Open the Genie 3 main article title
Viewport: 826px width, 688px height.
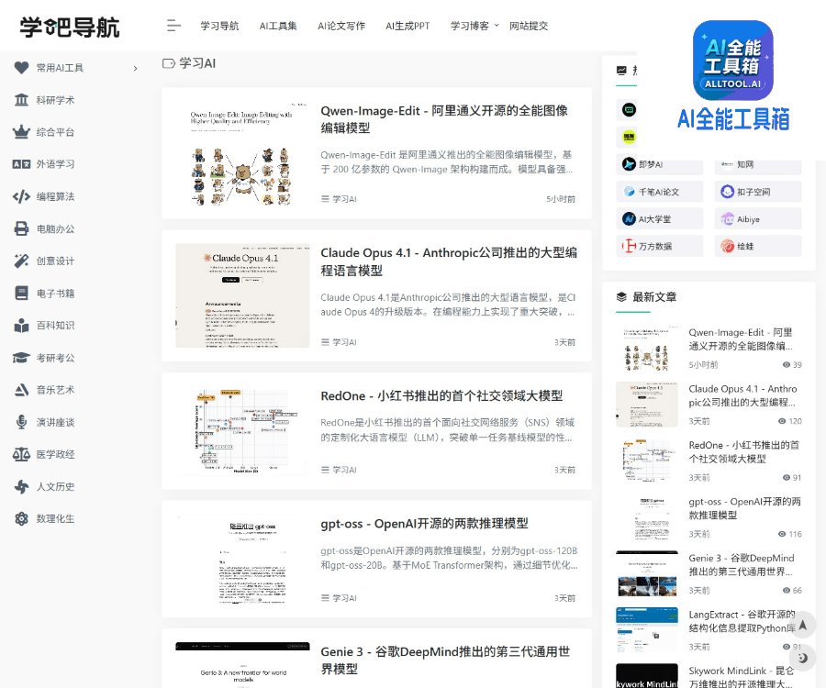(x=445, y=660)
